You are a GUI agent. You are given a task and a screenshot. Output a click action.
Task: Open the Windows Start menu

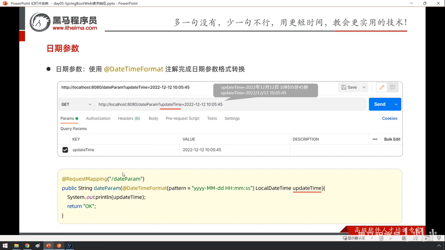tap(5, 246)
